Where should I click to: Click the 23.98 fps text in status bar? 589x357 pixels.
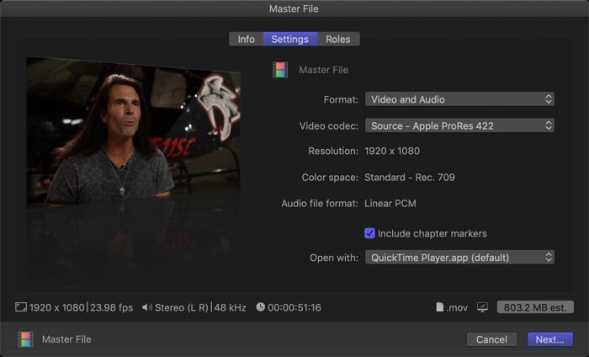tap(112, 308)
